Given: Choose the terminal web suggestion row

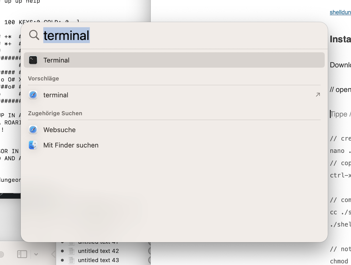Looking at the screenshot, I should coord(174,95).
